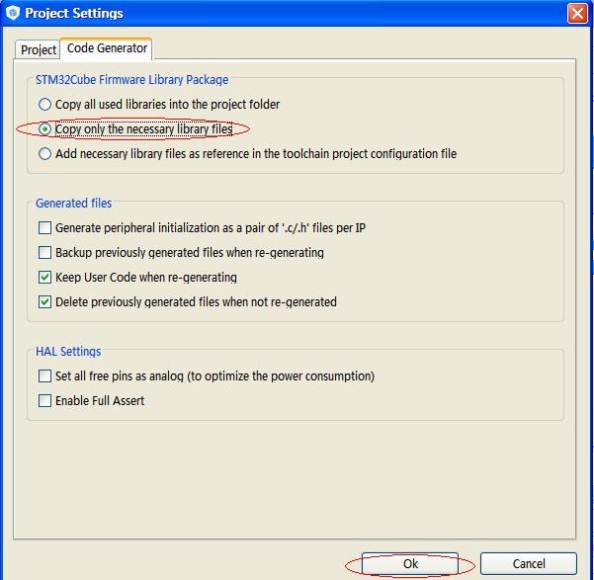
Task: Select the Code Generator tab
Action: [107, 48]
